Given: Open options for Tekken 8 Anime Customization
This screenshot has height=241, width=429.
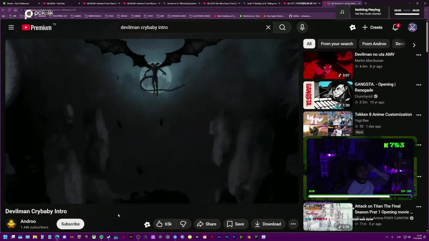Looking at the screenshot, I should point(419,115).
